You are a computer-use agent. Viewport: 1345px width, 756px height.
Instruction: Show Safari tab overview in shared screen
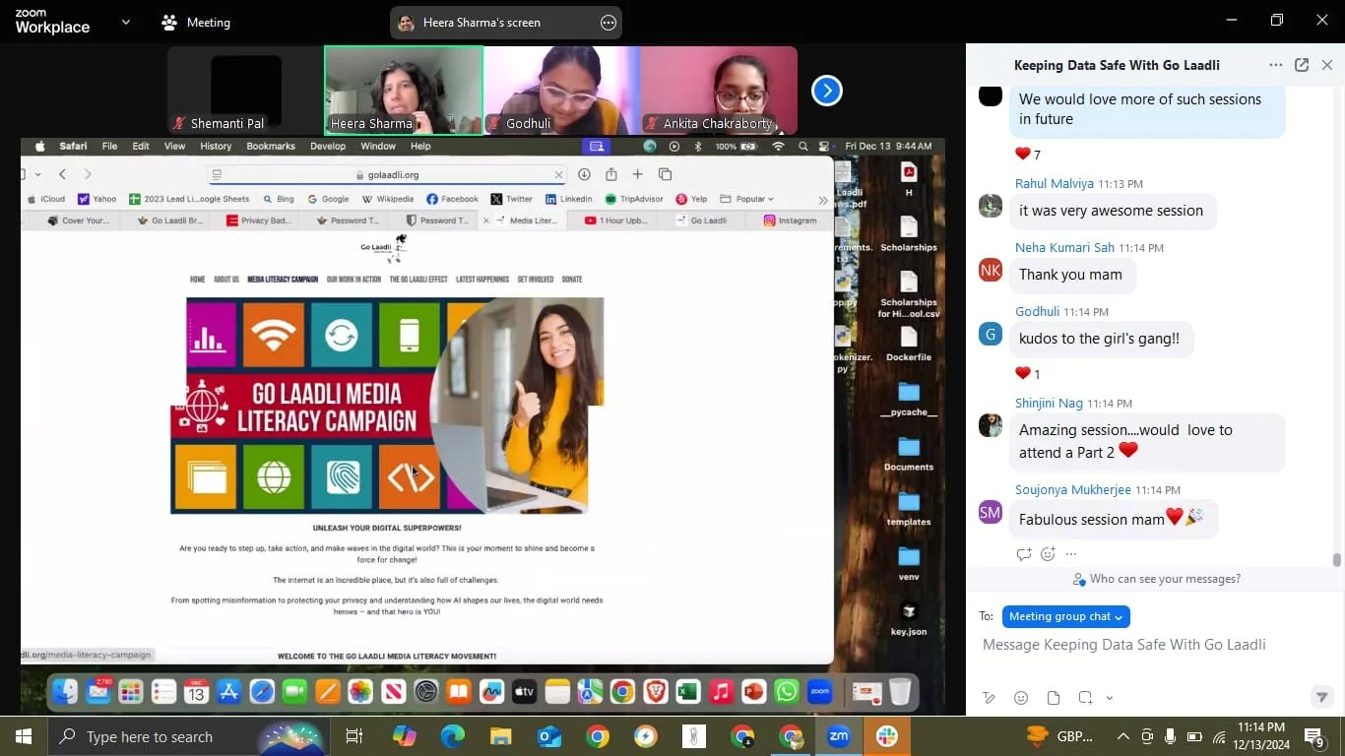pyautogui.click(x=665, y=174)
